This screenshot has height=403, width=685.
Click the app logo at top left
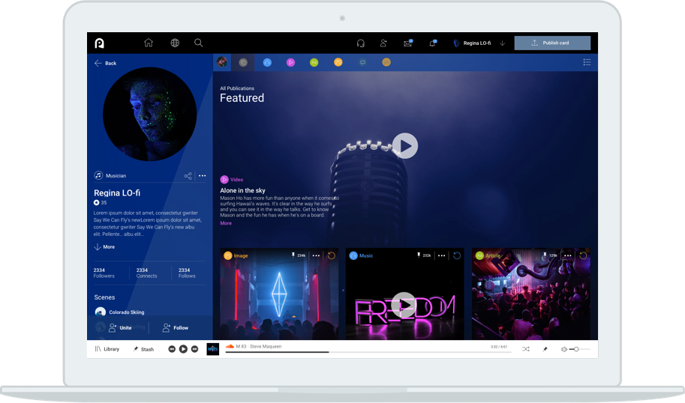100,43
